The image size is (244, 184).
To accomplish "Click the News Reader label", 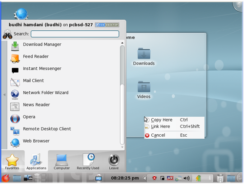I will 37,104.
